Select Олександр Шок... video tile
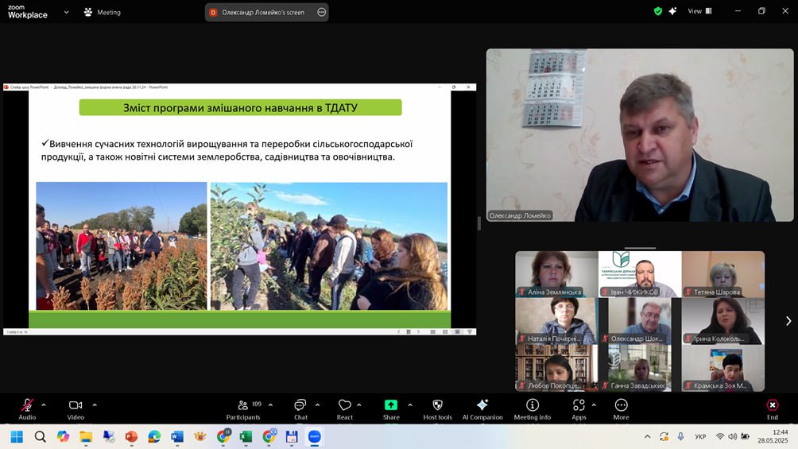 click(x=640, y=321)
